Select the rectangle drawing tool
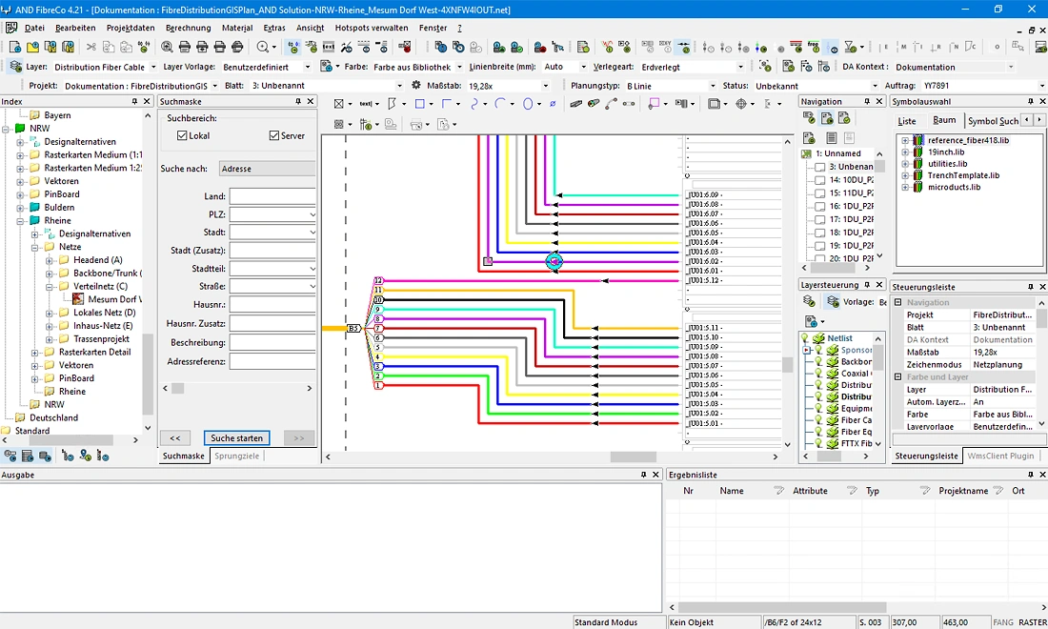The width and height of the screenshot is (1048, 629). 420,104
